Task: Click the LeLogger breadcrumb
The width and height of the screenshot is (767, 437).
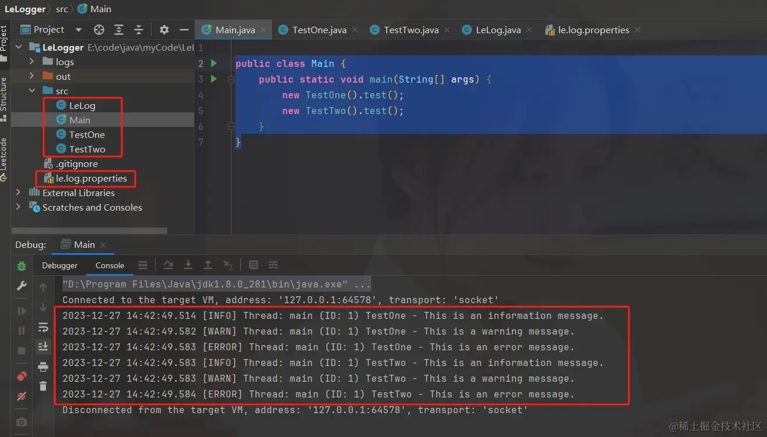Action: click(25, 9)
